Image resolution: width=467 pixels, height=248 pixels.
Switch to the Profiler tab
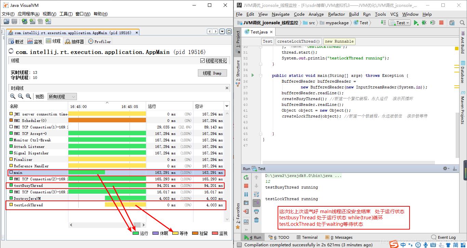pos(99,41)
